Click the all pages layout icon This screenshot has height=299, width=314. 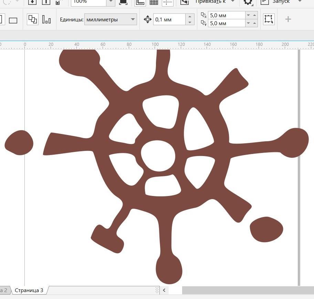(33, 19)
